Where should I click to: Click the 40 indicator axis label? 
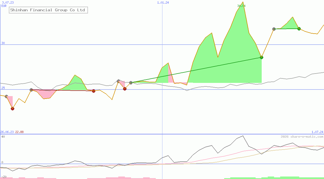click(3, 137)
